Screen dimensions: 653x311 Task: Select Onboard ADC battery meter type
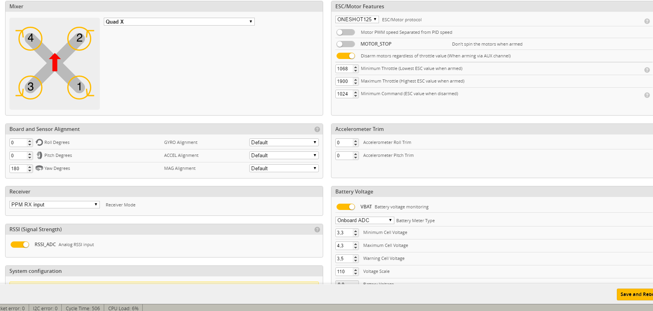pyautogui.click(x=364, y=220)
